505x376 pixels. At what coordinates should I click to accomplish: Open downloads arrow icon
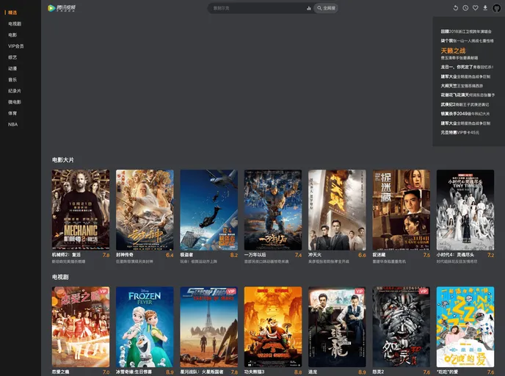(x=485, y=8)
